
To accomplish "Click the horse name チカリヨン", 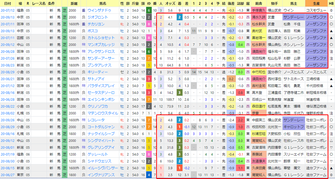I will [96, 24].
